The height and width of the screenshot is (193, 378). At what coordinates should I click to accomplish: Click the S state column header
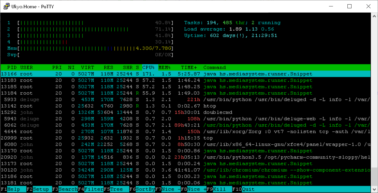point(137,68)
